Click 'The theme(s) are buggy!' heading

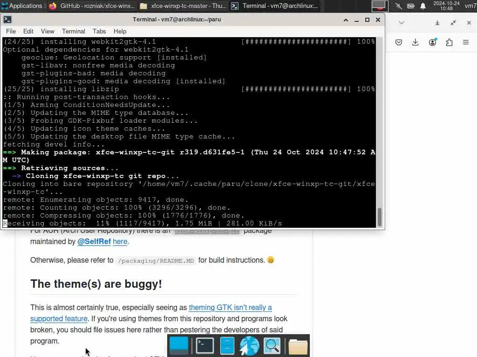[x=96, y=284]
